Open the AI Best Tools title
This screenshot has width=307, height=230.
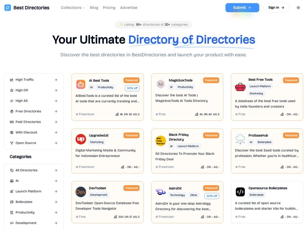click(x=99, y=81)
